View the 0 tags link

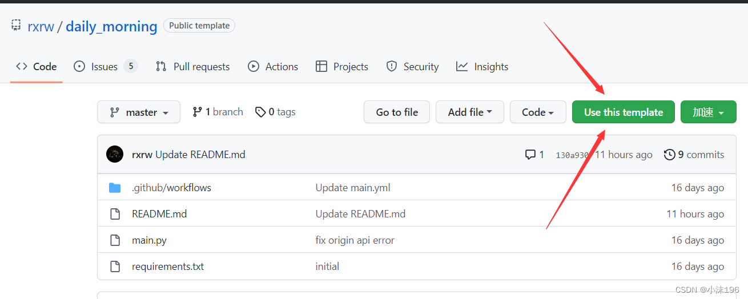click(x=275, y=112)
